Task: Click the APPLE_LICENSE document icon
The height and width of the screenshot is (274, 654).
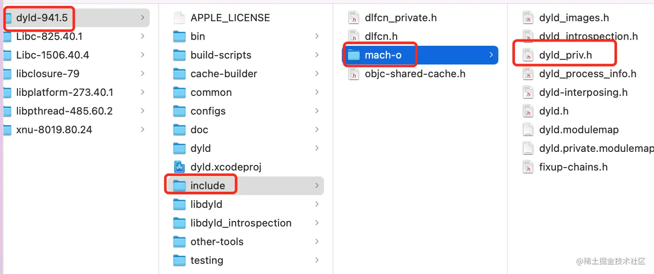Action: pos(179,18)
